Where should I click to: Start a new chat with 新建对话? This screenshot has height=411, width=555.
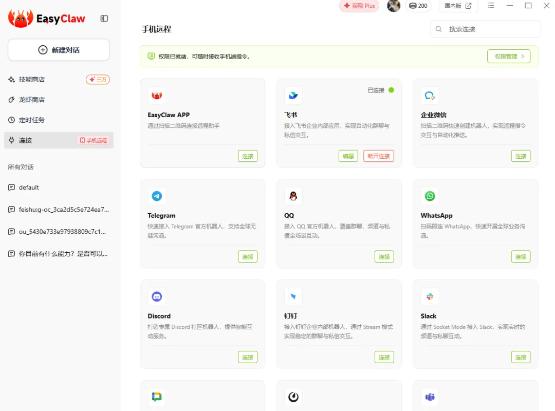[x=59, y=50]
